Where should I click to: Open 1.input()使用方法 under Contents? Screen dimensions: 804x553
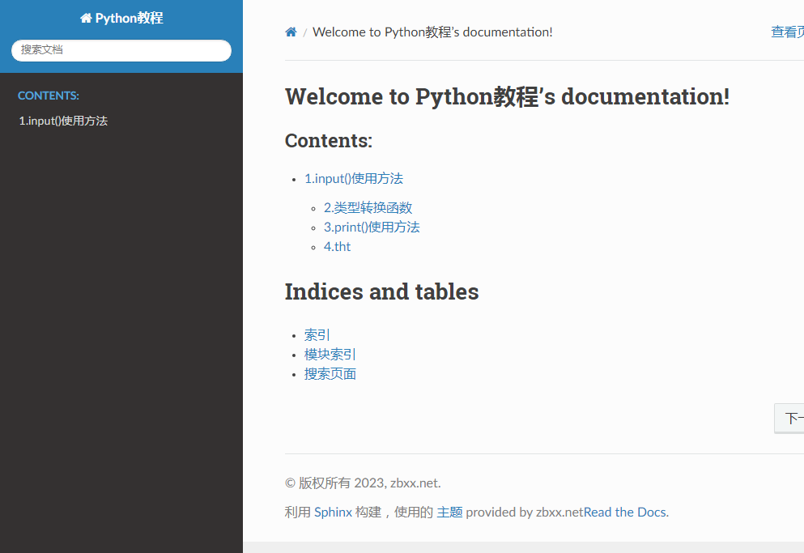click(x=353, y=178)
